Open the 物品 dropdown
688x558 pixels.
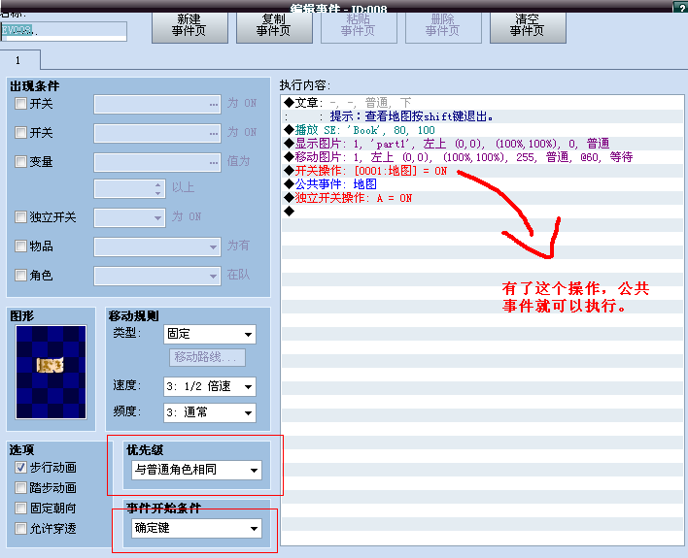(x=157, y=246)
